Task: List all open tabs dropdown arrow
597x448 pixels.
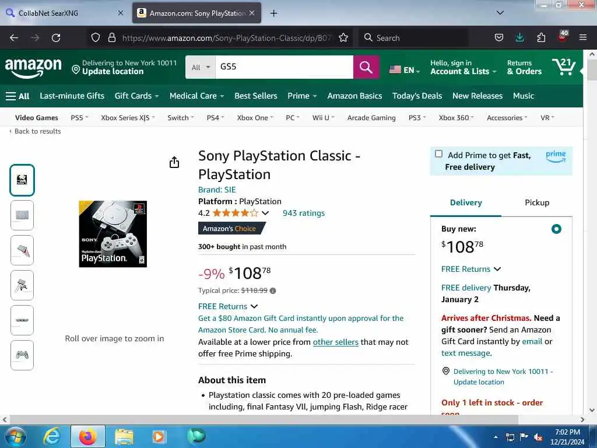Action: (x=500, y=13)
